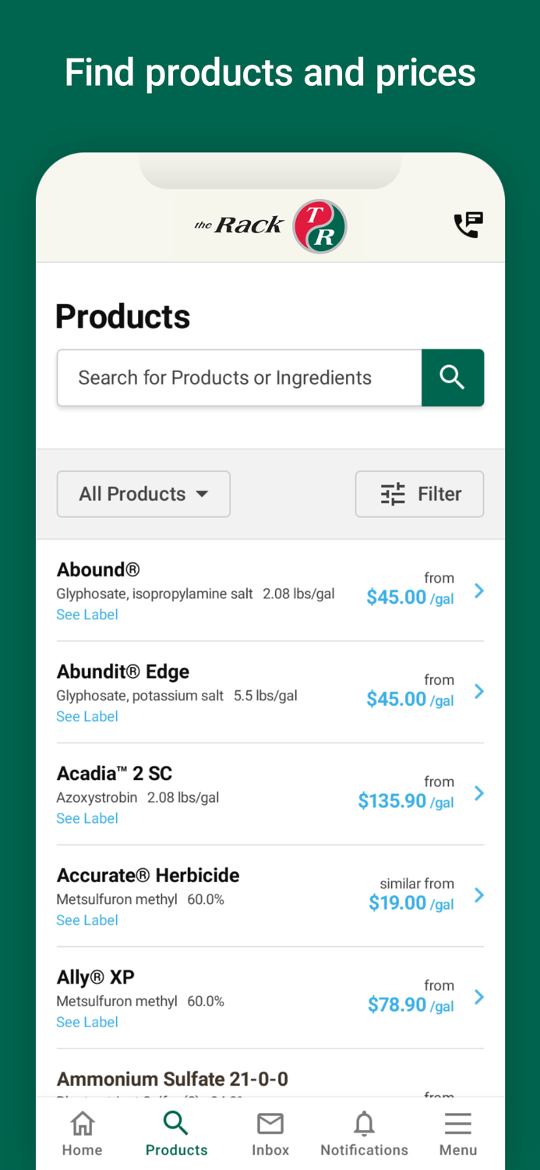Expand Accurate® Herbicide row chevron

click(x=479, y=895)
